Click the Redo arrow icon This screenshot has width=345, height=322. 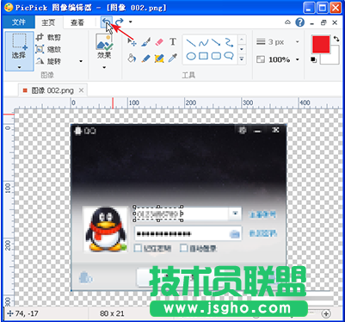pyautogui.click(x=120, y=22)
